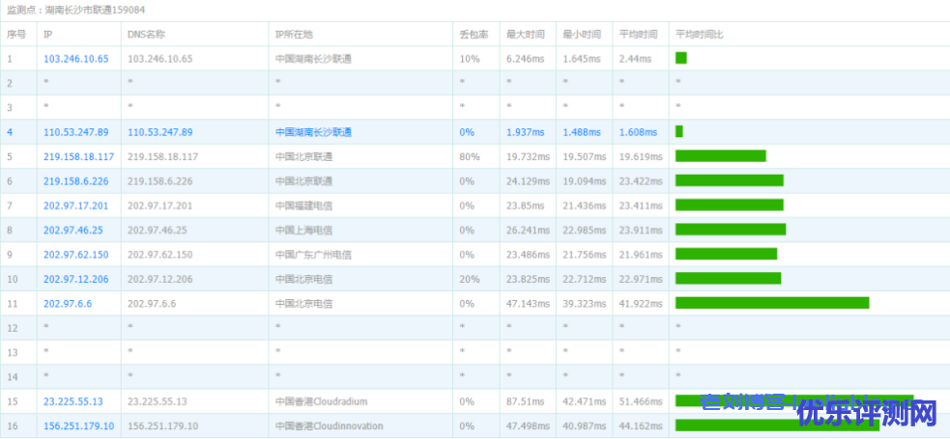Select location text 中国湖南长沙联通 in row 4
The width and height of the screenshot is (950, 439).
coord(313,132)
